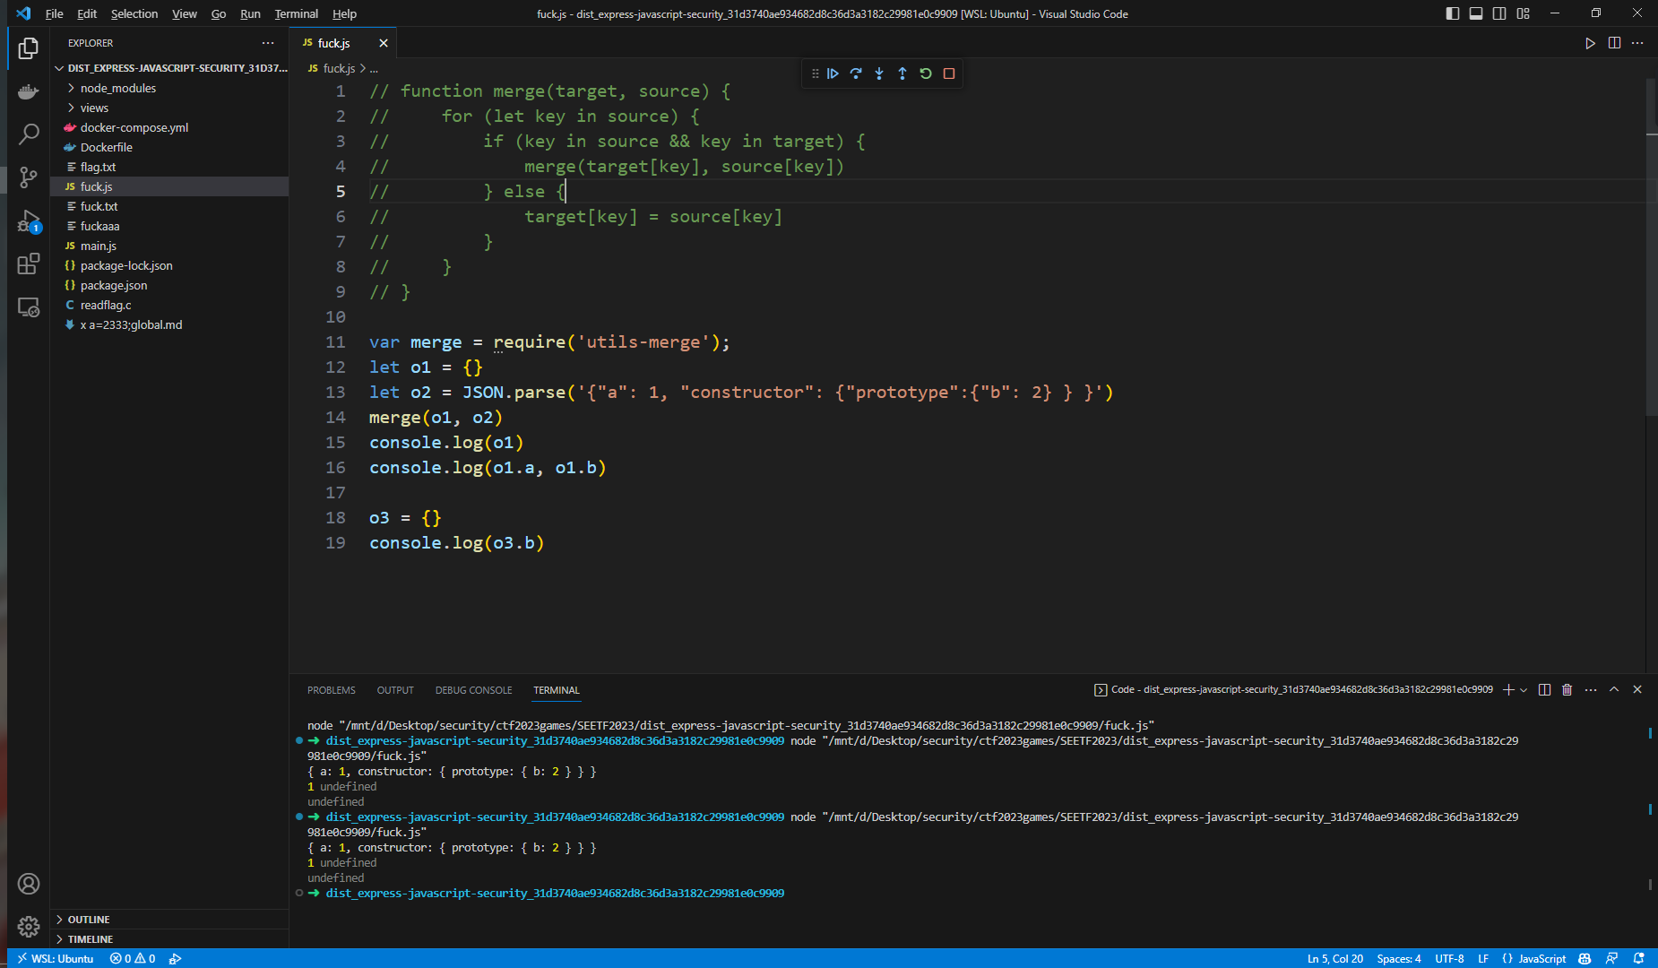1658x968 pixels.
Task: Click the fuck.js breadcrumb item
Action: pyautogui.click(x=339, y=68)
